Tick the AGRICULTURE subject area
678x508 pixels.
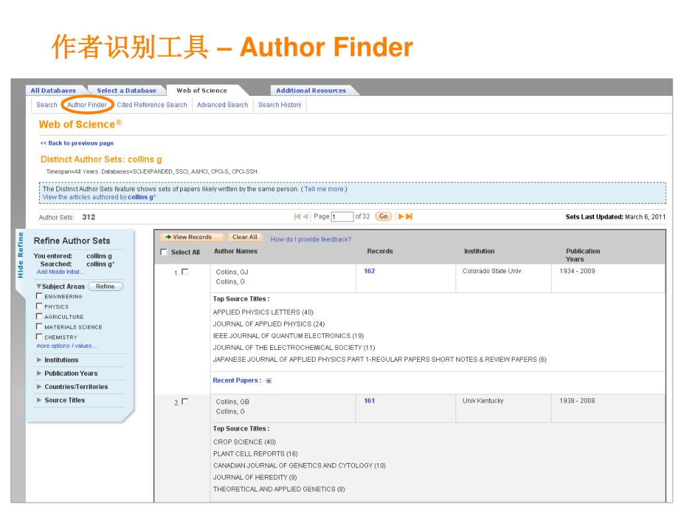39,316
